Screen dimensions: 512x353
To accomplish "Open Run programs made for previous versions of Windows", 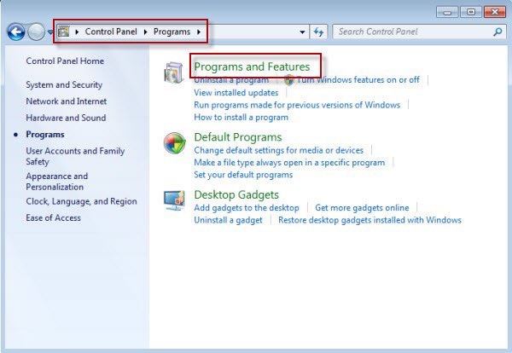I will tap(297, 105).
